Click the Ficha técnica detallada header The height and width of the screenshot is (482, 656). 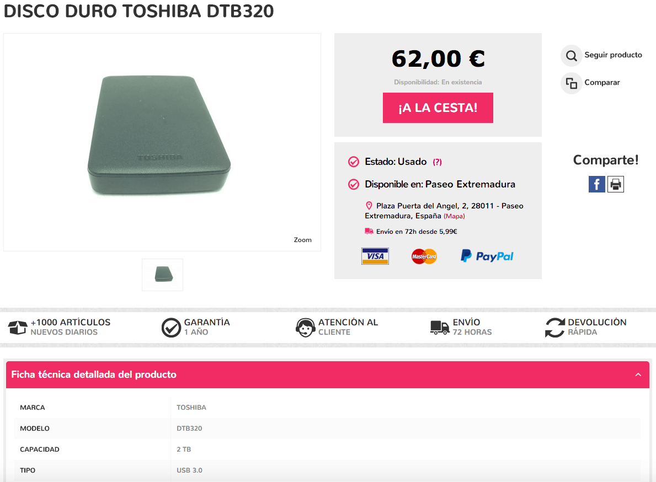[94, 375]
